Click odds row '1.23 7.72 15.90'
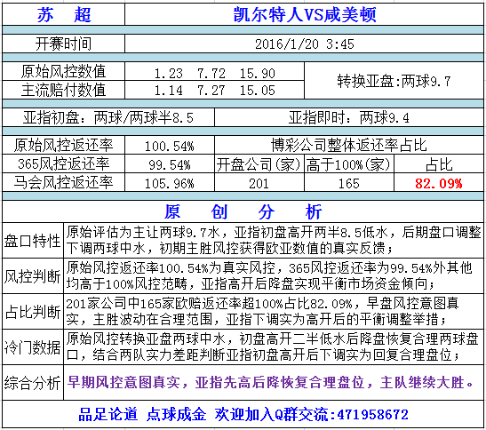 tap(214, 74)
